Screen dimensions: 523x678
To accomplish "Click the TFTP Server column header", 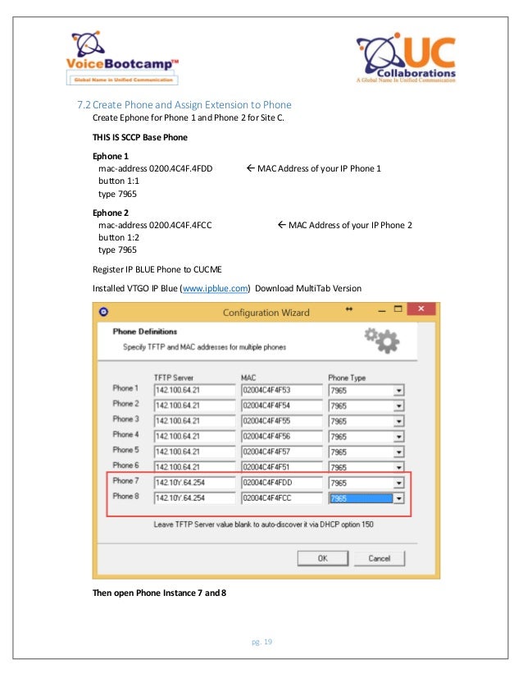I will (174, 378).
